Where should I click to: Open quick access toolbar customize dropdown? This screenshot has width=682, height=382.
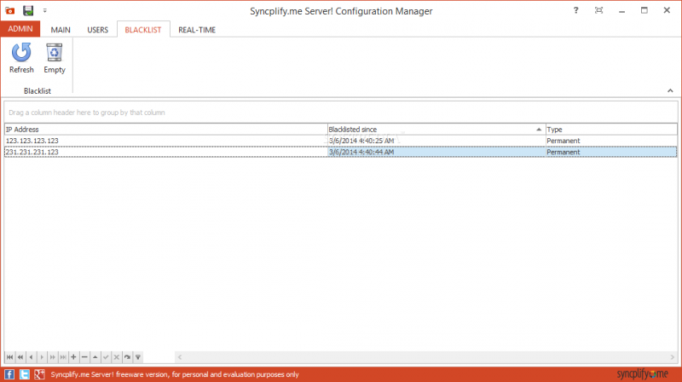pyautogui.click(x=45, y=10)
